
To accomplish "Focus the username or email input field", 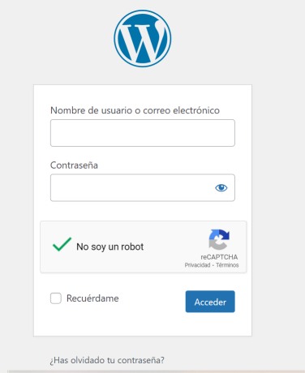I will 143,133.
